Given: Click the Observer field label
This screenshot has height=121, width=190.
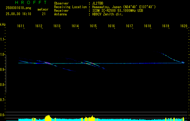Looking at the screenshot, I should point(61,3).
